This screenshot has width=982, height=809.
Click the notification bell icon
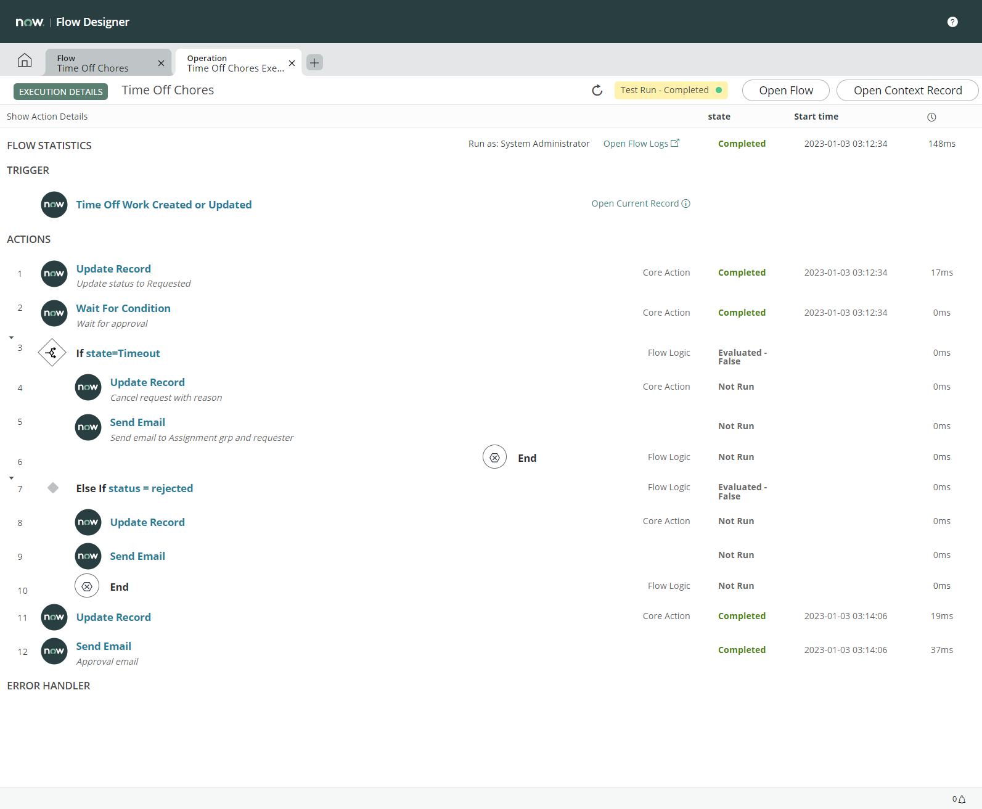[962, 799]
